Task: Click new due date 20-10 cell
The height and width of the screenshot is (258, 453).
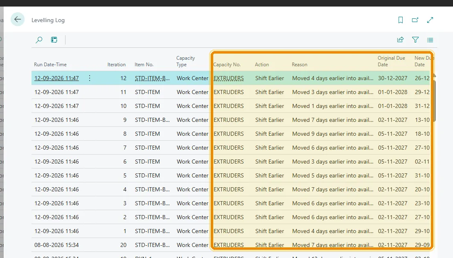Action: (x=422, y=190)
